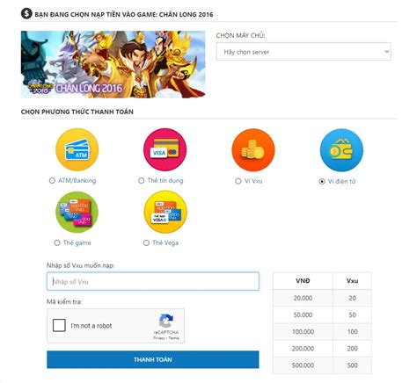
Task: Click the Chân Long 2016 game banner
Action: click(x=113, y=64)
